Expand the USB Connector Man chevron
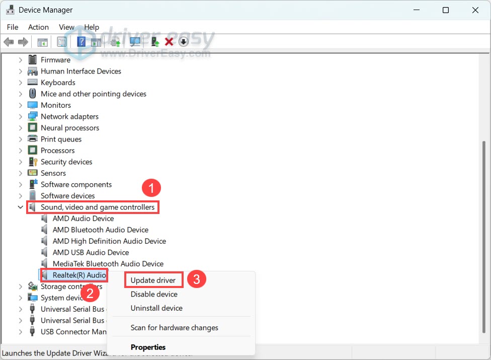Viewport: 491px width, 360px height. (x=20, y=331)
